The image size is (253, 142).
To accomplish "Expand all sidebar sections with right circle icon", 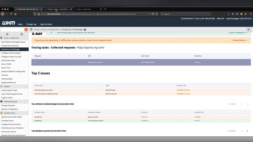I will point(22,34).
